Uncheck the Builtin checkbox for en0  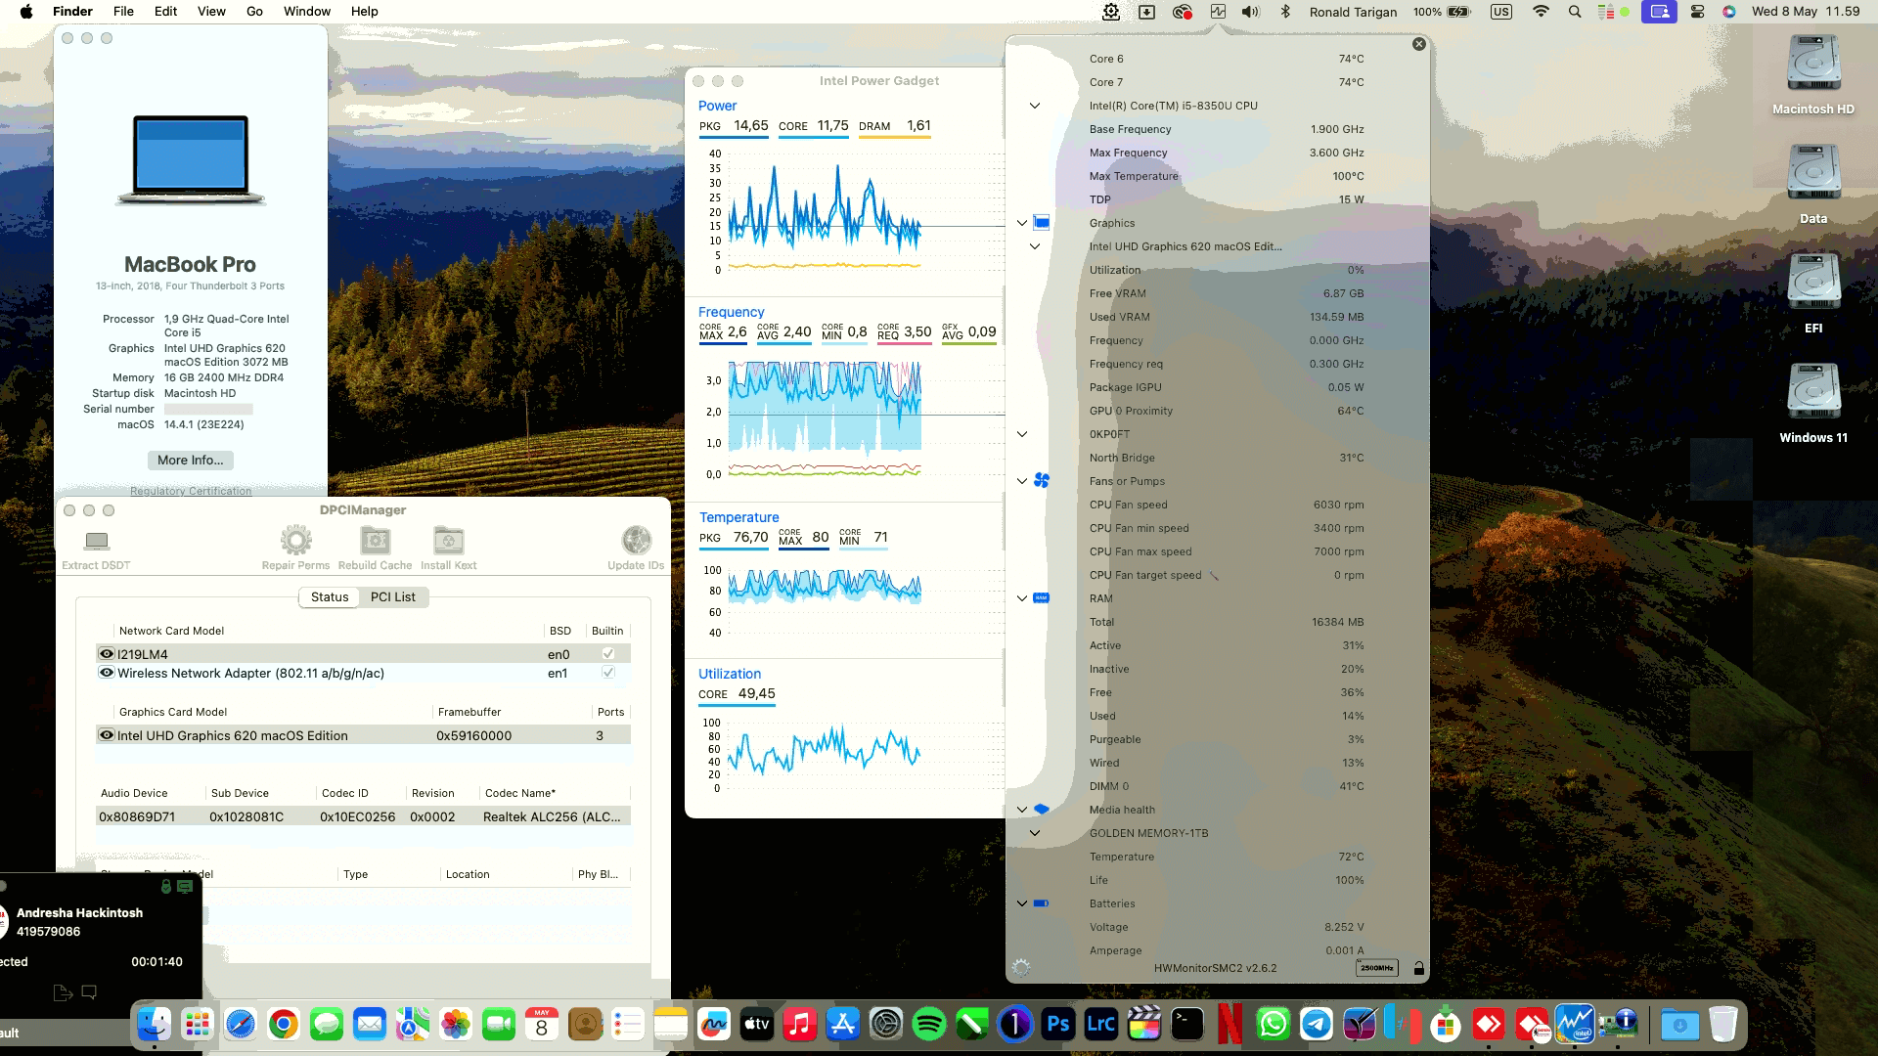pyautogui.click(x=609, y=653)
